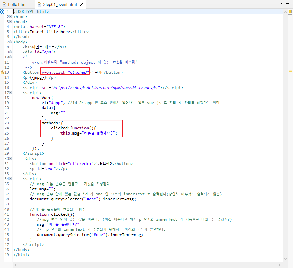
Task: Click the 'let msg="";' statement
Action: (43, 189)
